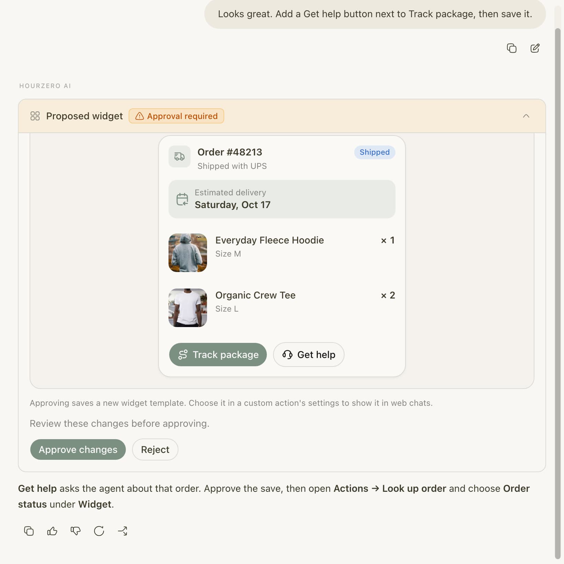
Task: Copy the user message with the copy icon
Action: click(x=511, y=48)
